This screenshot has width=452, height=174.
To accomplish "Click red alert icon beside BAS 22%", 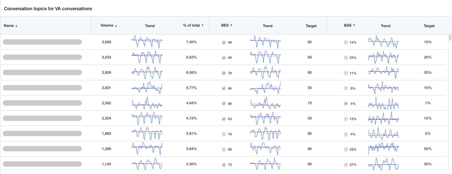I will [346, 58].
